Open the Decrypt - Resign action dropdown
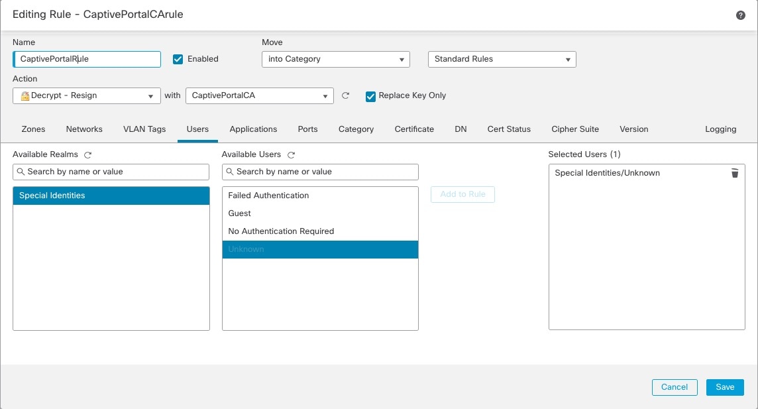This screenshot has width=758, height=409. click(87, 96)
